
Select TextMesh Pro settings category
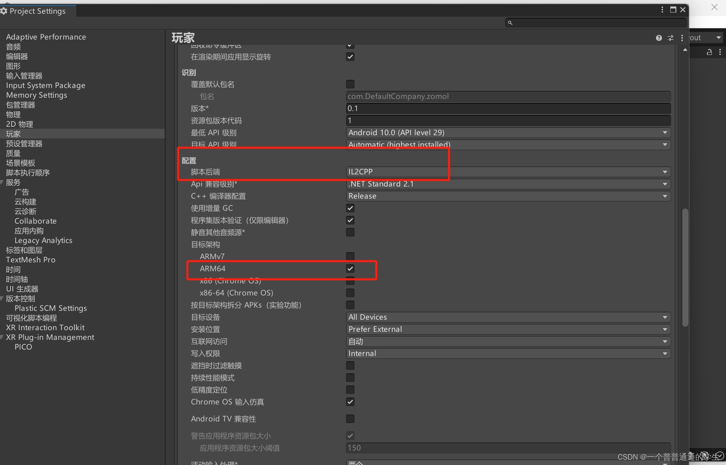coord(31,260)
